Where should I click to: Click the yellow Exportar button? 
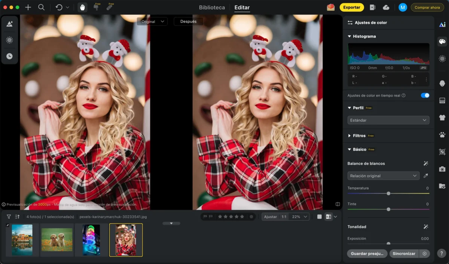click(x=351, y=7)
